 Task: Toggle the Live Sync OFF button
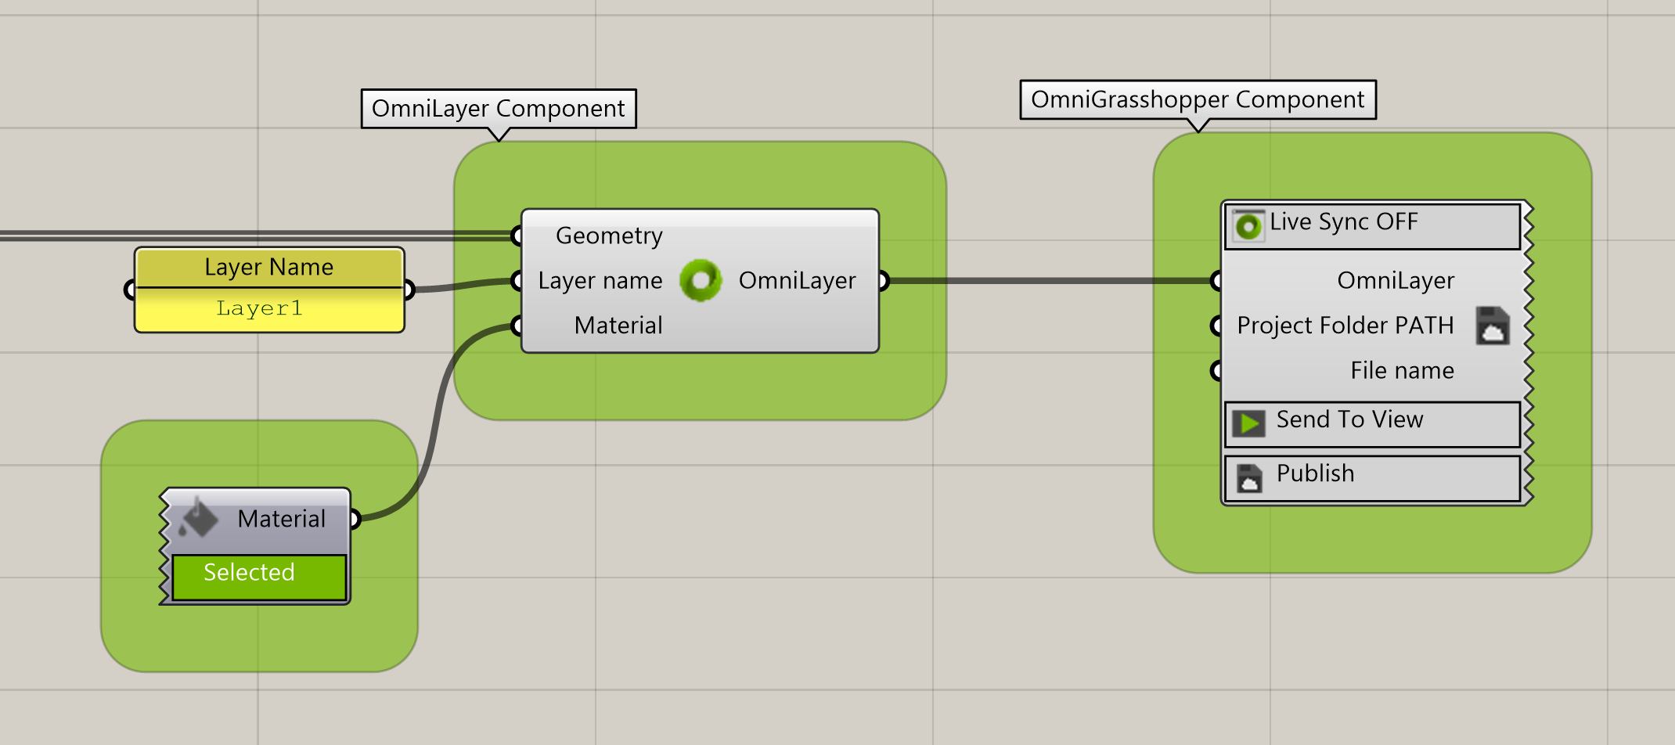tap(1373, 227)
